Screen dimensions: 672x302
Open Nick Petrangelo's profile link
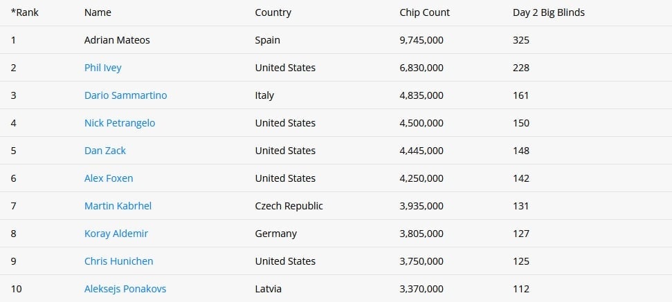coord(120,123)
